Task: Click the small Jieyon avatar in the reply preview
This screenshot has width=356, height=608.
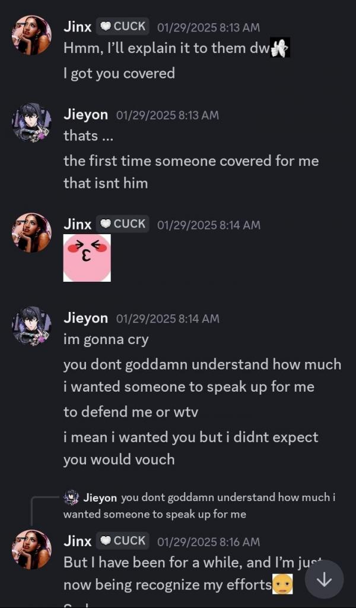Action: point(71,497)
